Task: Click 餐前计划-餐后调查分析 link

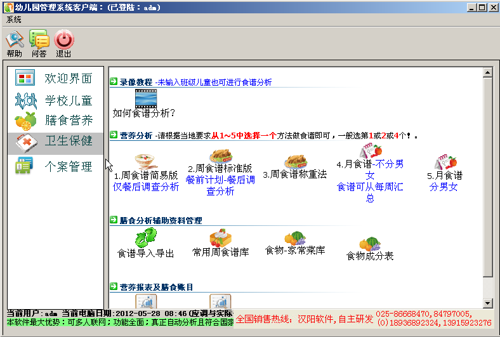Action: (x=220, y=185)
